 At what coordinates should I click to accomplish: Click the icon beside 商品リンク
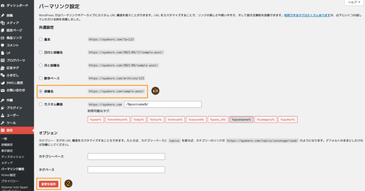coord(2,38)
